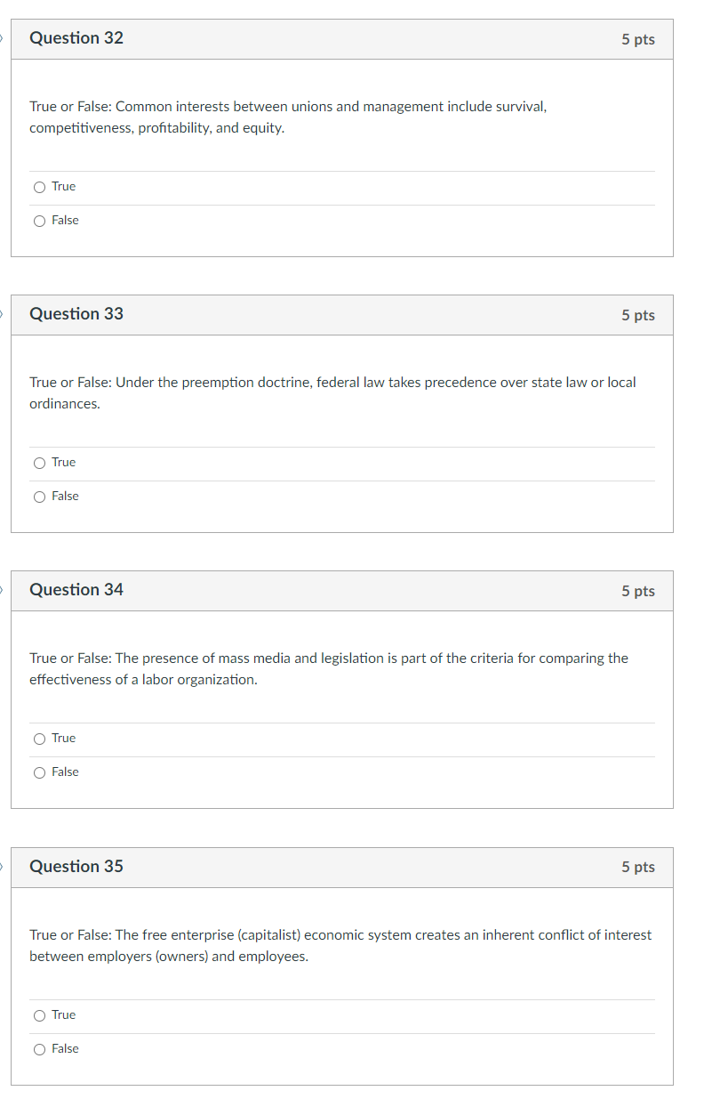Click the Question 32 header

click(x=76, y=38)
